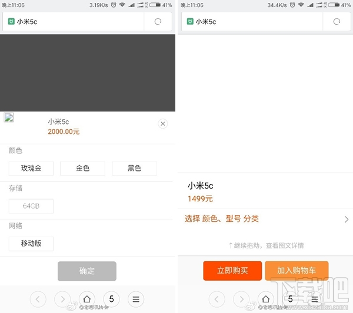Select 64GB storage option

(x=31, y=206)
